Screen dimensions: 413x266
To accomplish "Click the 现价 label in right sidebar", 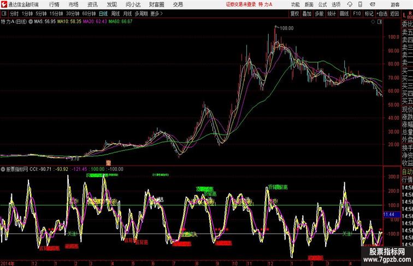I will [407, 110].
